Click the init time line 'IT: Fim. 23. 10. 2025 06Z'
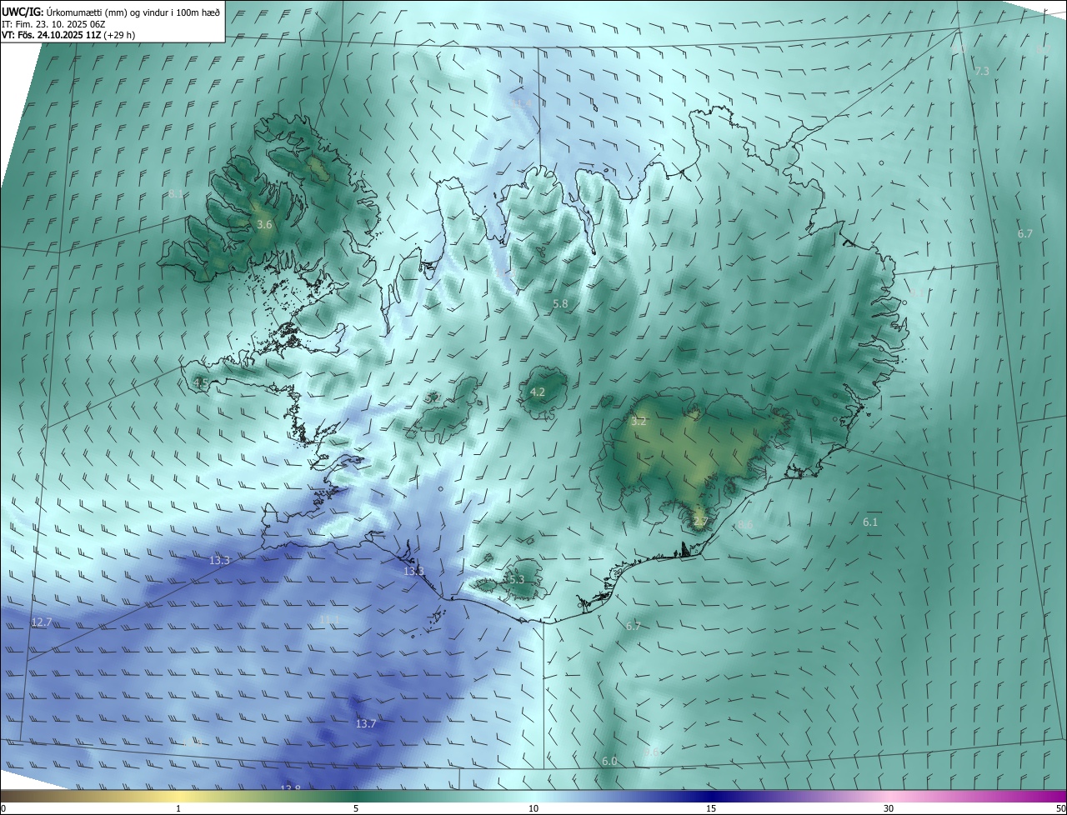This screenshot has width=1067, height=815. [54, 24]
